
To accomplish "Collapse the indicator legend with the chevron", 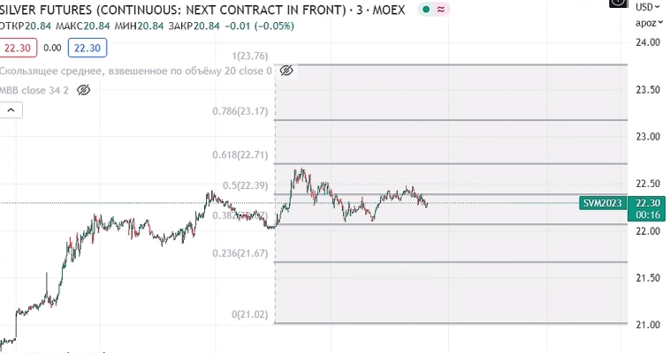I will pos(11,110).
